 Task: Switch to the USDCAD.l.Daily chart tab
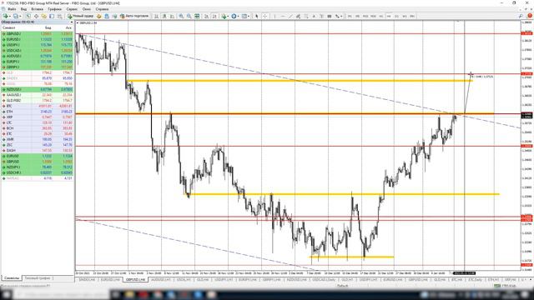[324, 280]
